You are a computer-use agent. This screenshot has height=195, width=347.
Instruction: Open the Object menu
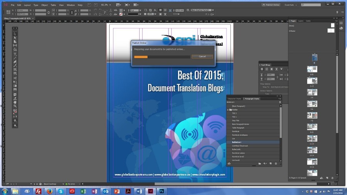44,5
